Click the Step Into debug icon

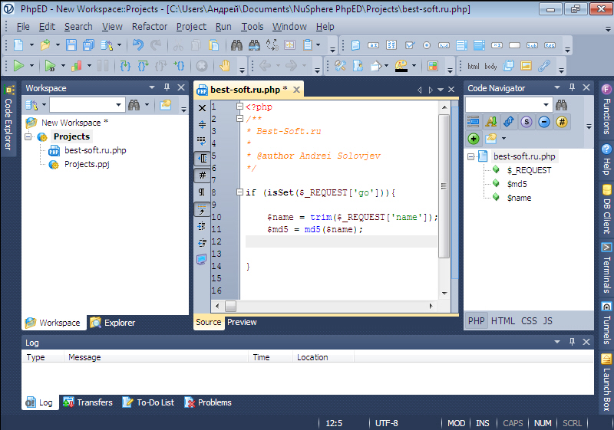pos(123,66)
